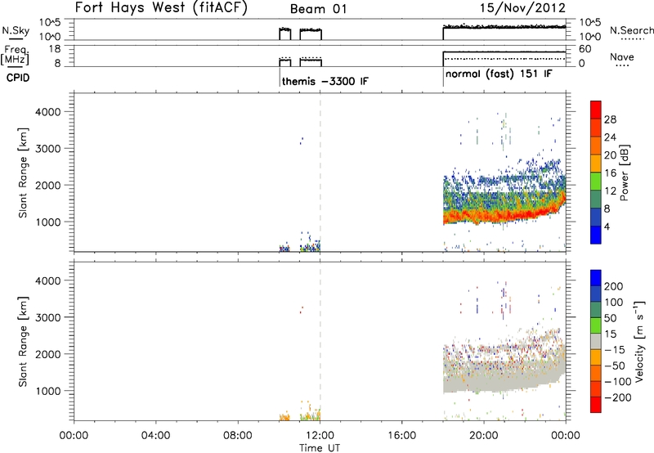Click the 'Nave' legend label

click(x=621, y=56)
